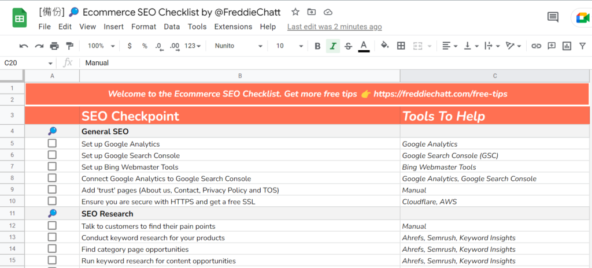Star the document
592x268 pixels.
[x=295, y=12]
